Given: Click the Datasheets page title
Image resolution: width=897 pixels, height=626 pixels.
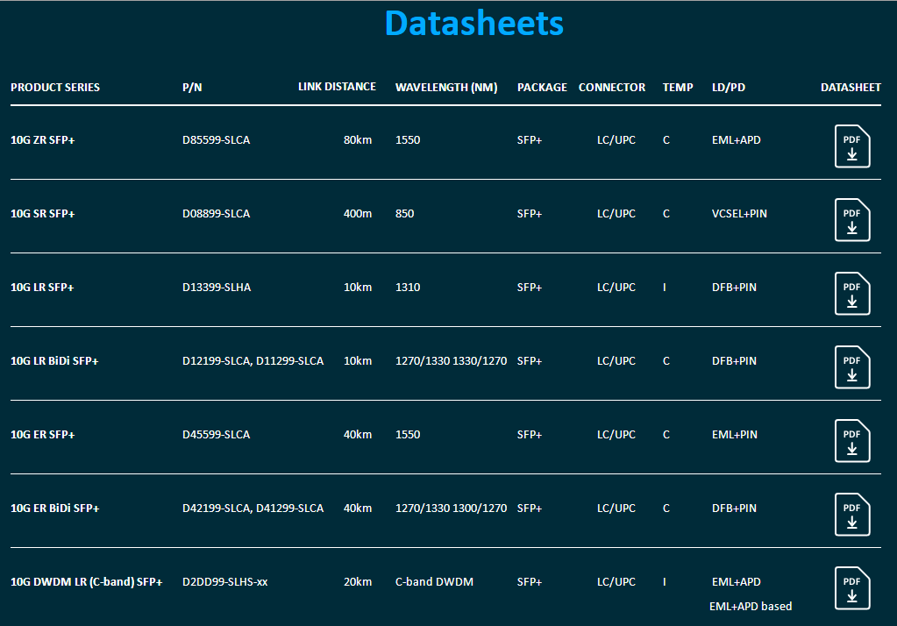Looking at the screenshot, I should click(474, 24).
